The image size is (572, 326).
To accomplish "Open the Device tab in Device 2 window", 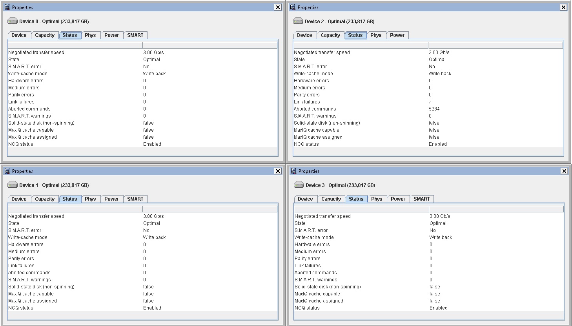I will (304, 35).
